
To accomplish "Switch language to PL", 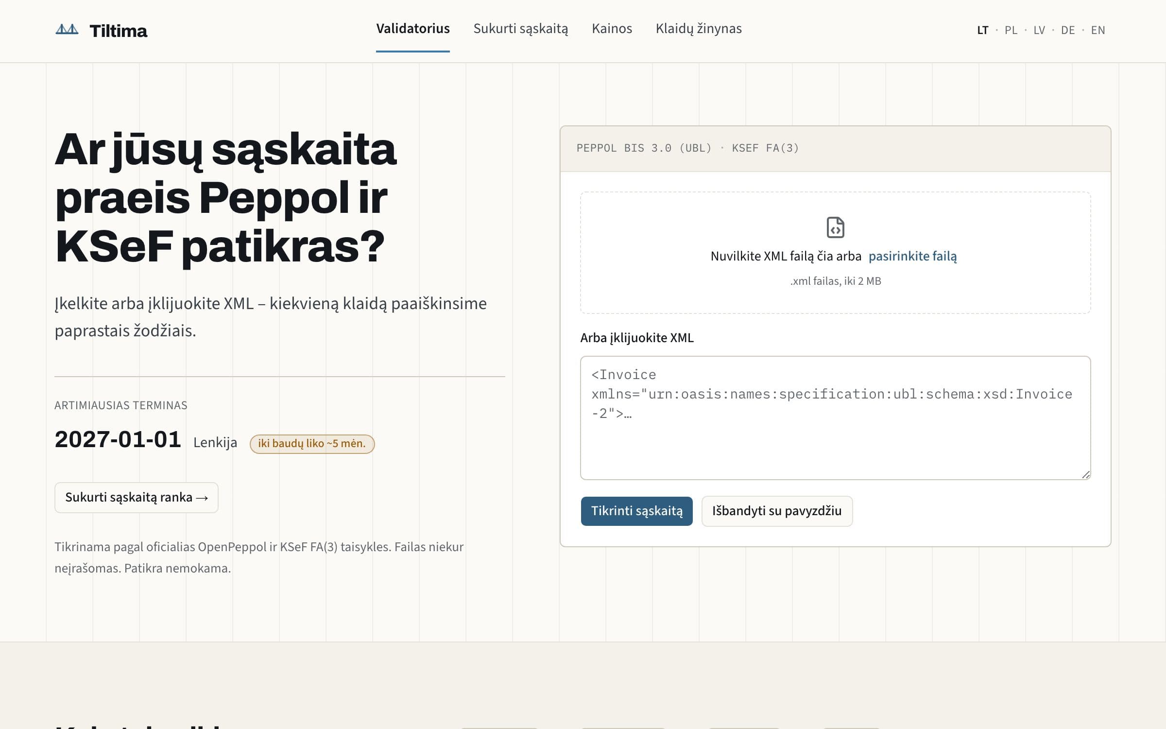I will coord(1011,30).
